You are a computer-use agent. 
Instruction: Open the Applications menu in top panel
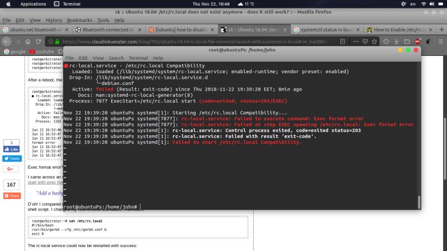click(33, 4)
